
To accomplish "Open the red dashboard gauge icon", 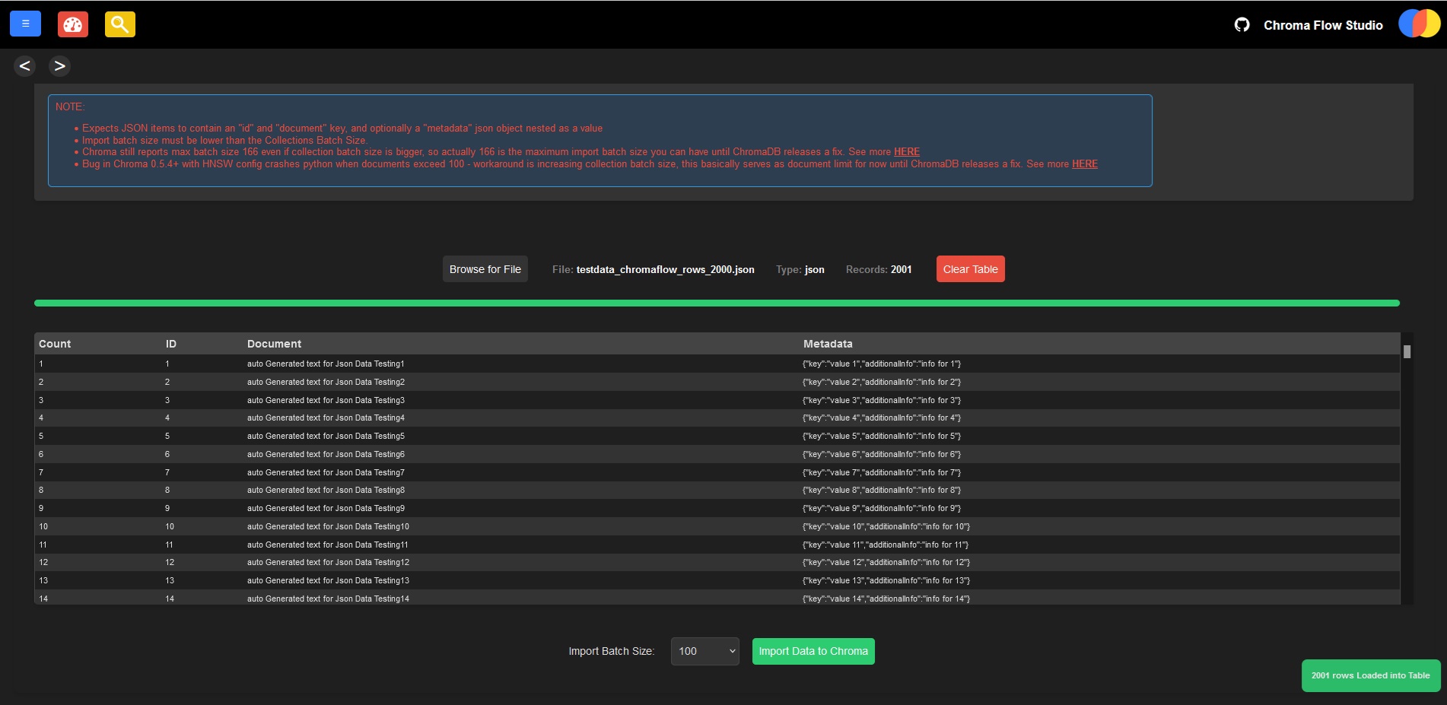I will (73, 24).
